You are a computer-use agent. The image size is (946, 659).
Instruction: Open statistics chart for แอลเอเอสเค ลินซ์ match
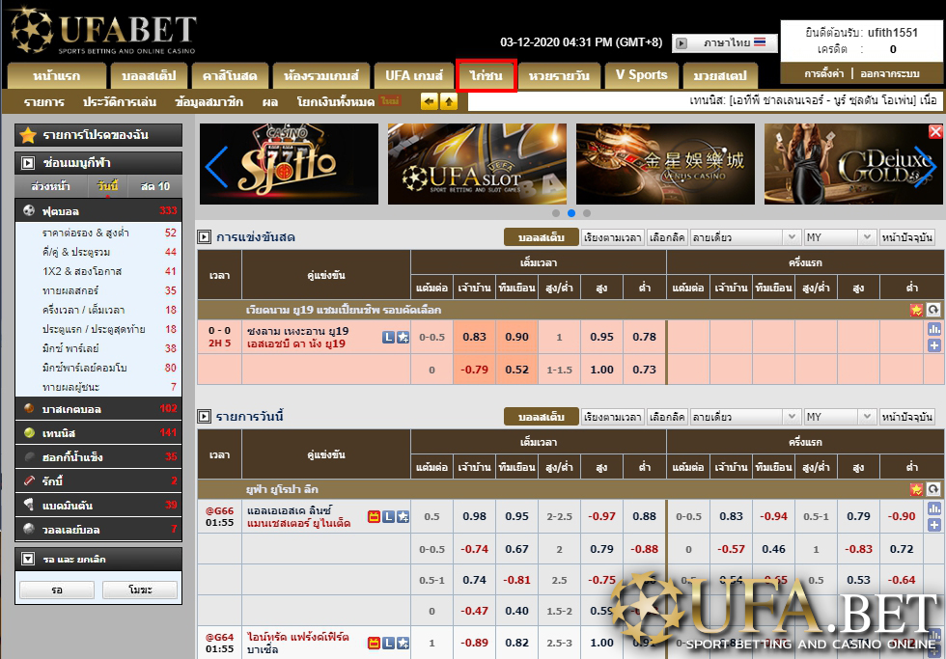[934, 508]
